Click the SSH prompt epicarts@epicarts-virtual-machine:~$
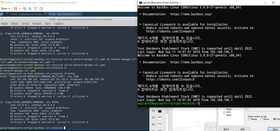The image size is (280, 131). coord(169,103)
